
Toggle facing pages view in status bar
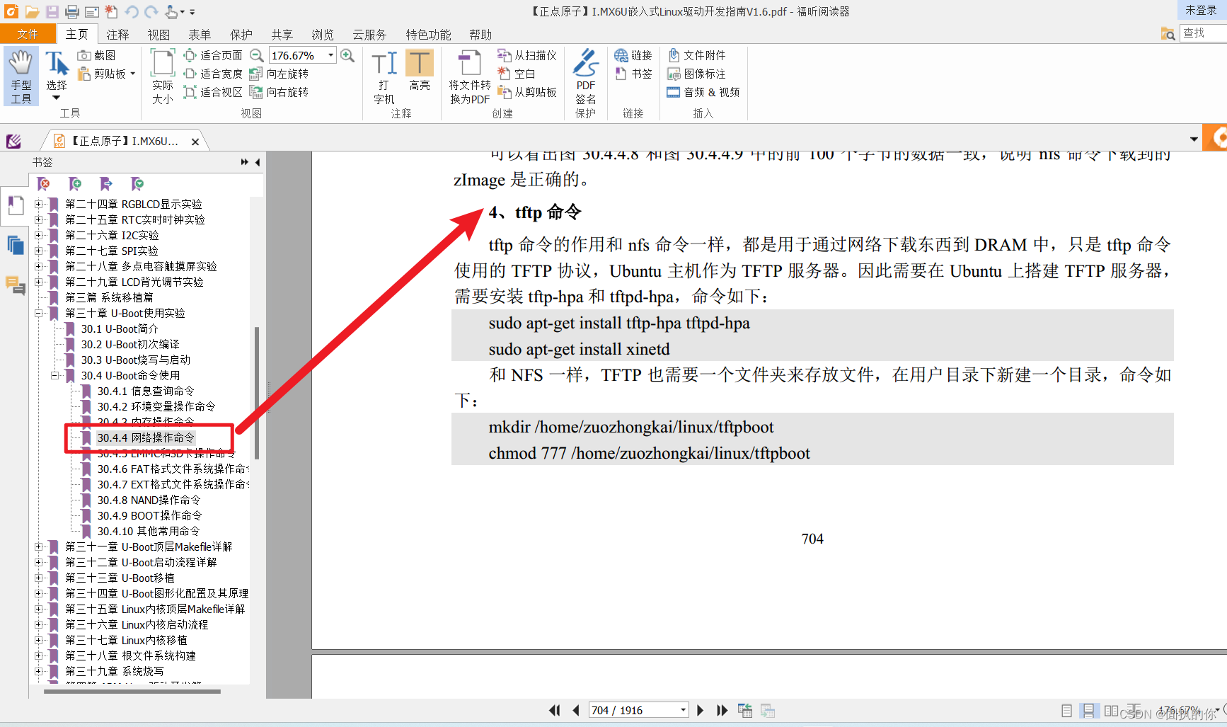pos(1112,710)
